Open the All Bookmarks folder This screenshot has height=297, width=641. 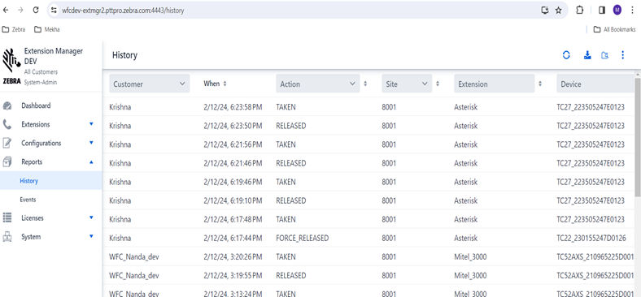click(614, 29)
